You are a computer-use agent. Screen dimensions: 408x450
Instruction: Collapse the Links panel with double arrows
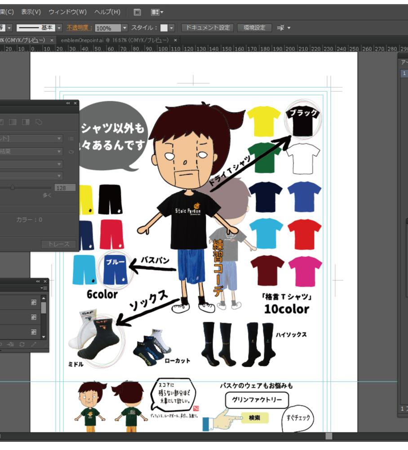pos(37,281)
